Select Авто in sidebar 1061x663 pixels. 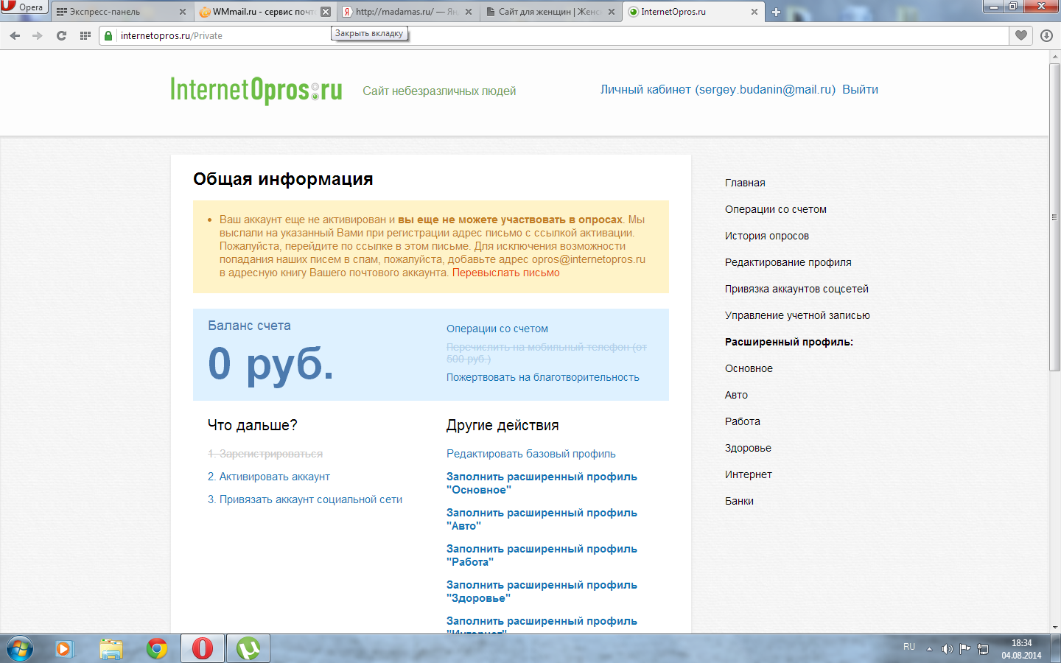click(x=736, y=395)
